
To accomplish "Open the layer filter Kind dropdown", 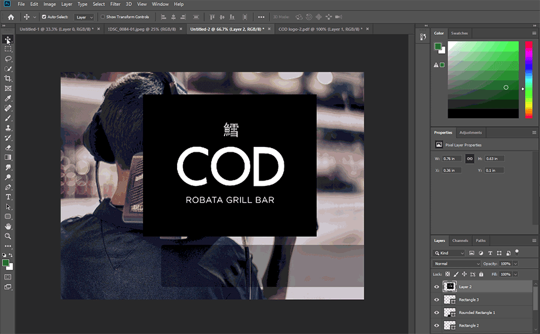I will tap(449, 253).
